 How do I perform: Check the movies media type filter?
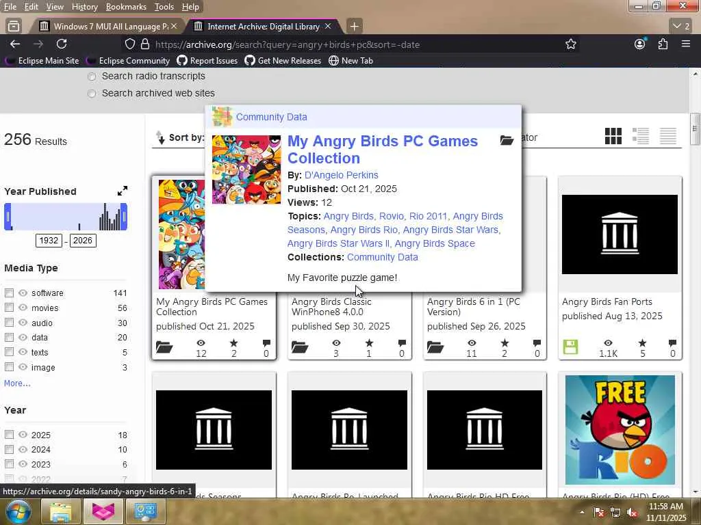(x=9, y=308)
